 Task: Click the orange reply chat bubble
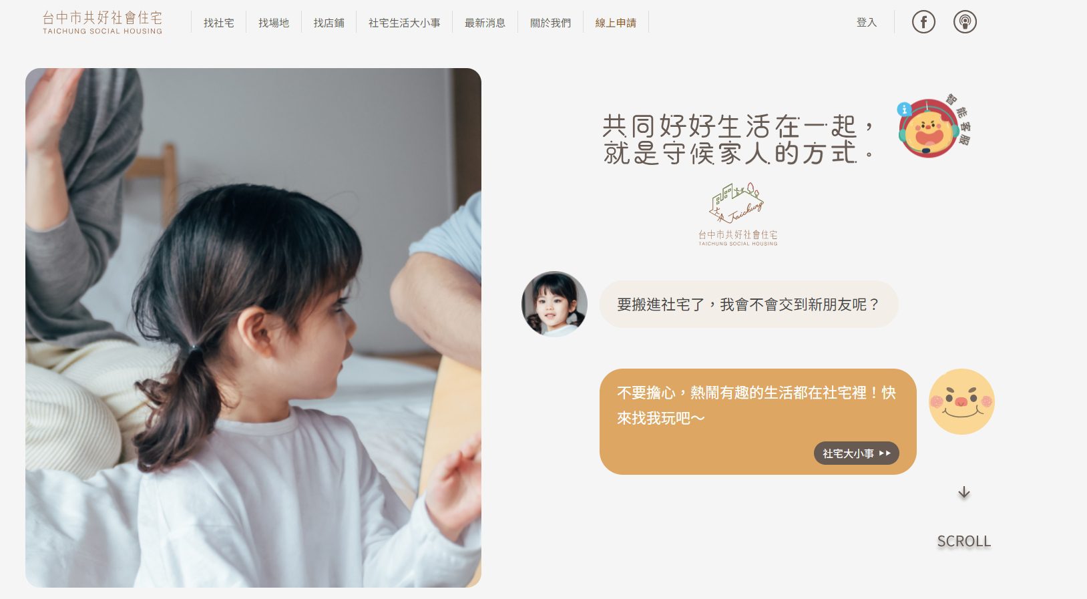(758, 421)
